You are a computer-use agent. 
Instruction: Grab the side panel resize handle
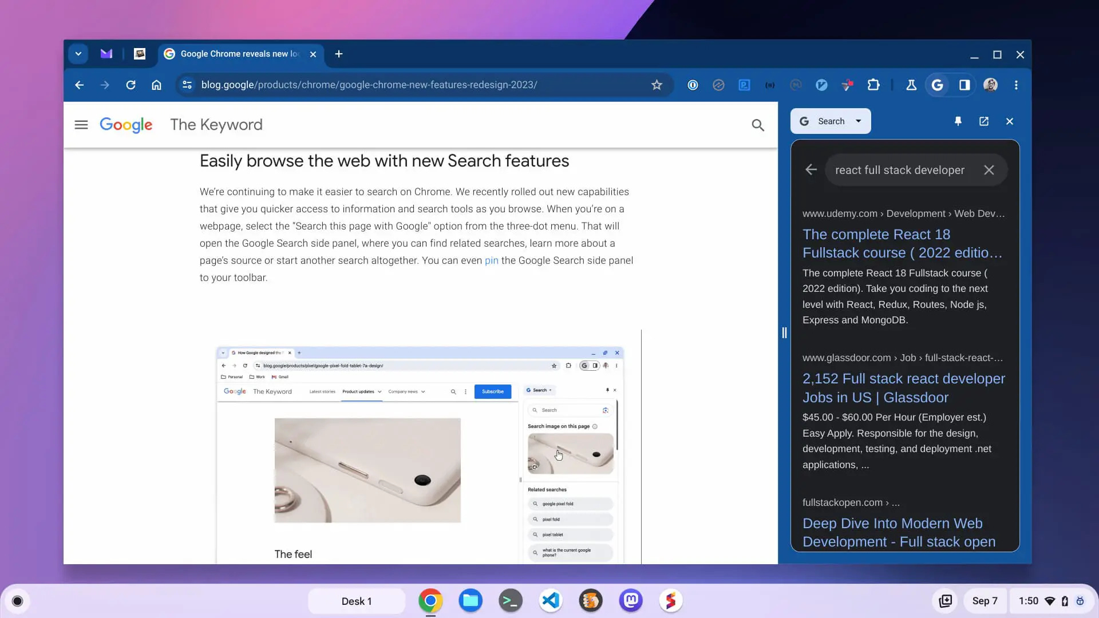[x=784, y=332]
